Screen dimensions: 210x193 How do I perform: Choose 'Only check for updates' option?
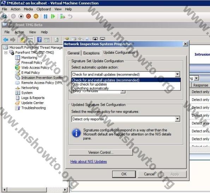126,84
